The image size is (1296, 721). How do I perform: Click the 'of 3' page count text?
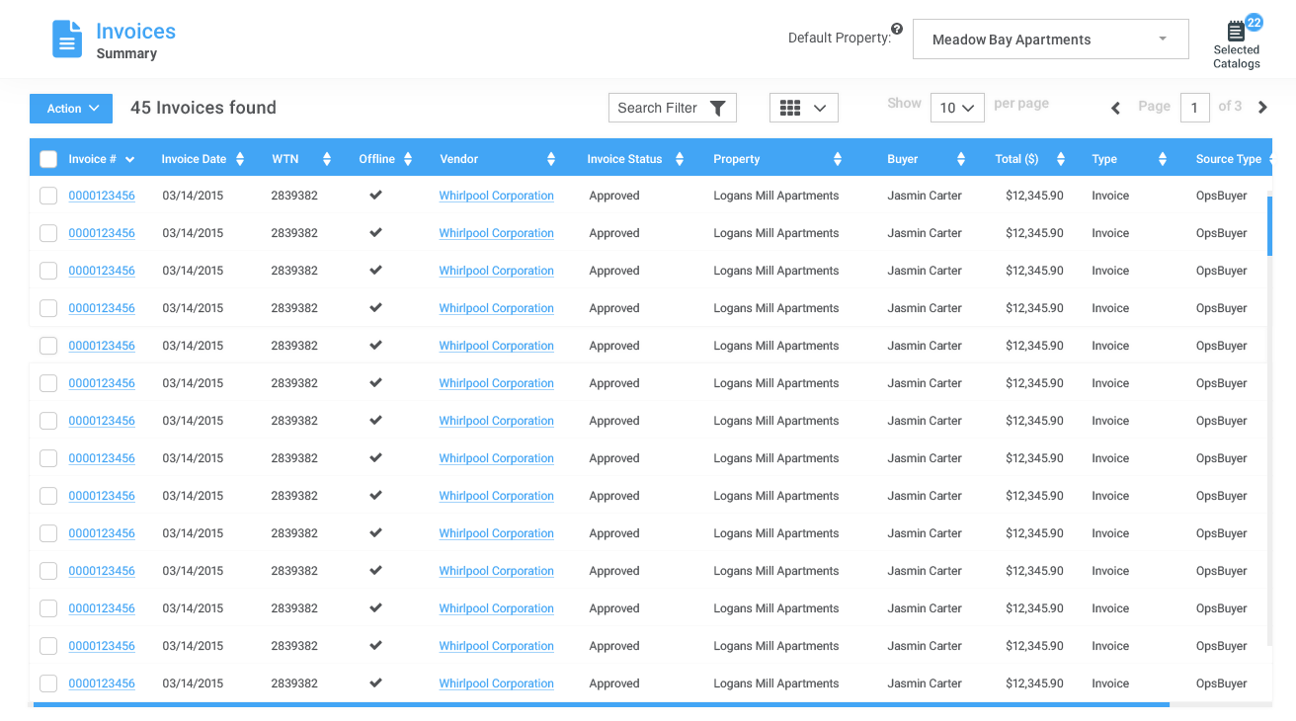coord(1230,106)
